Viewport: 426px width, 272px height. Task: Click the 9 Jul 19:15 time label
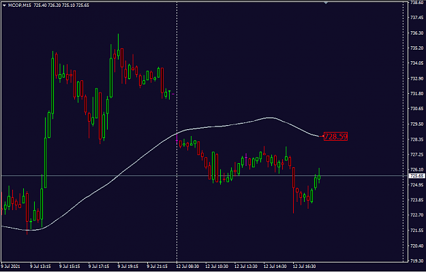pyautogui.click(x=128, y=267)
